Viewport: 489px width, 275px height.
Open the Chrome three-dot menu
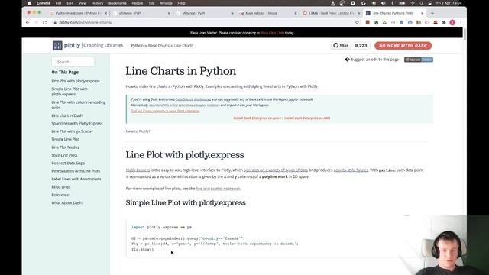461,22
